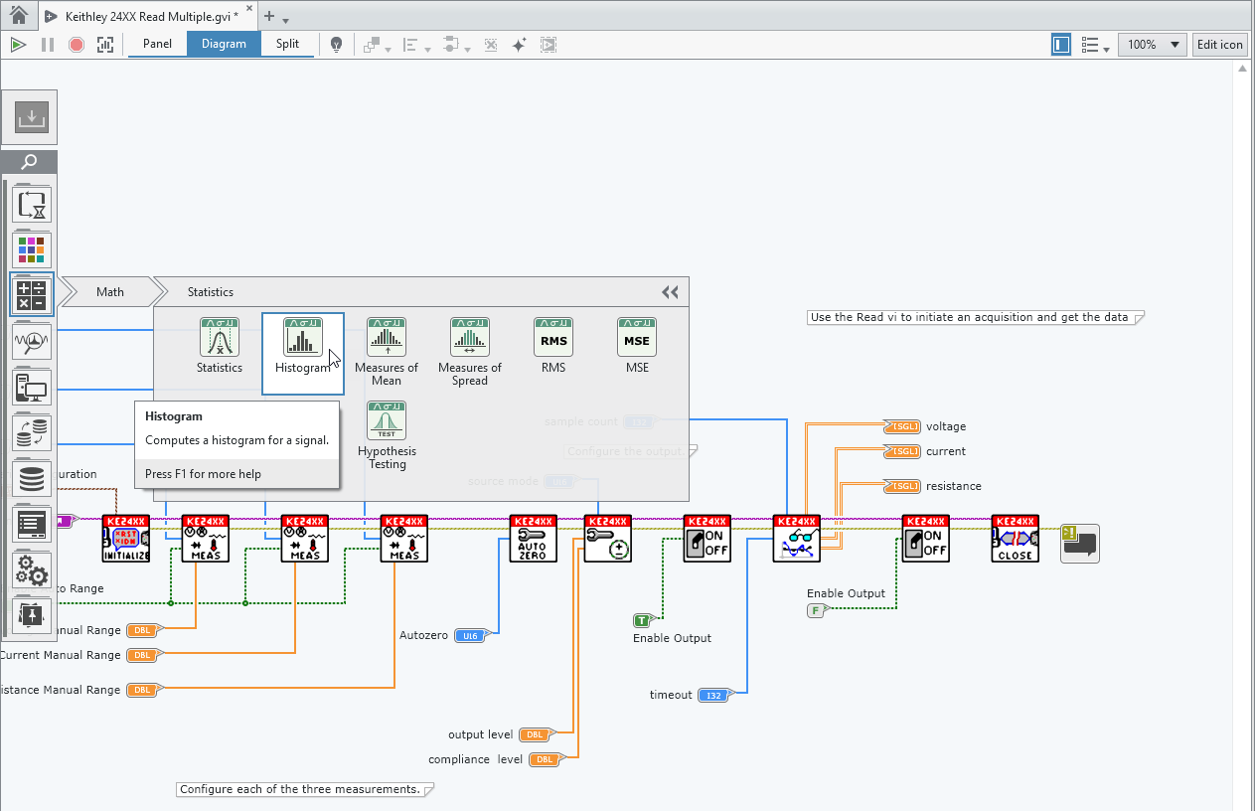Expand the document tab list arrow

pyautogui.click(x=286, y=20)
